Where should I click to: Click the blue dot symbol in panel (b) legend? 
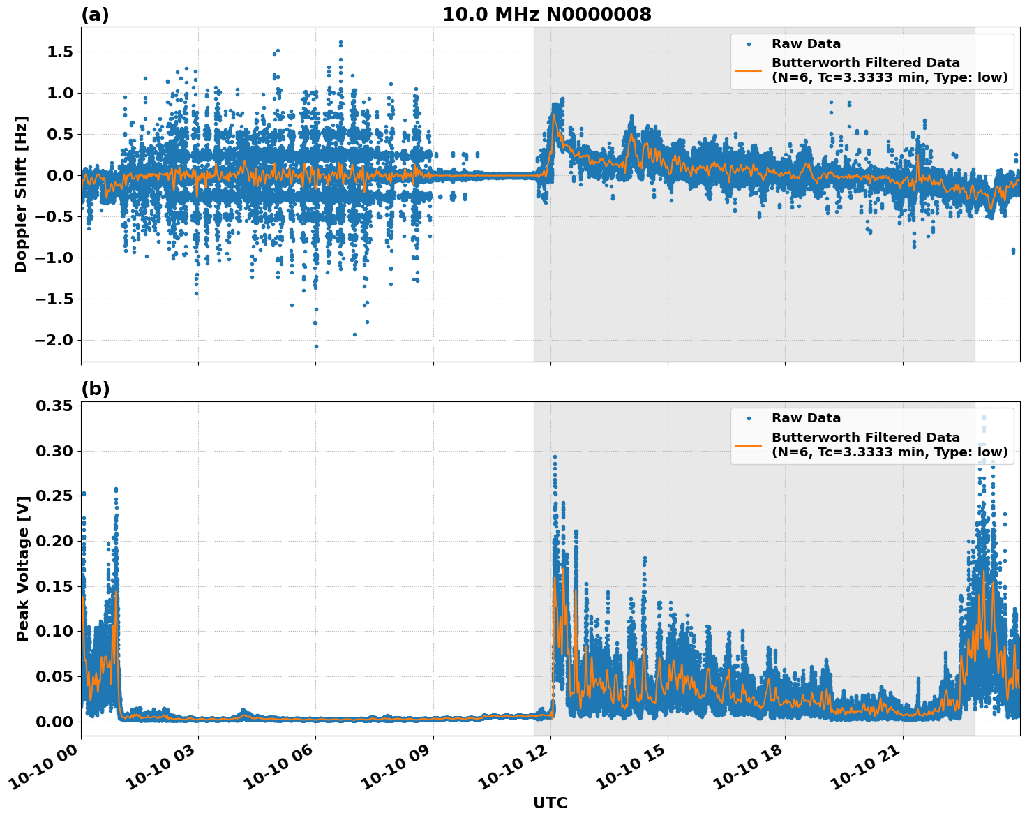coord(749,419)
